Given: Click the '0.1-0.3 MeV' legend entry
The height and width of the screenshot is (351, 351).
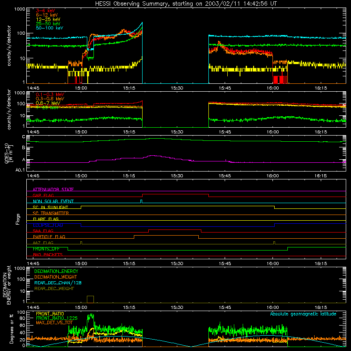Looking at the screenshot, I should (50, 94).
